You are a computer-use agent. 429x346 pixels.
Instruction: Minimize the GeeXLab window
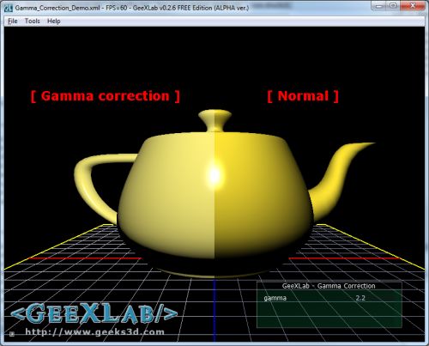pyautogui.click(x=379, y=6)
